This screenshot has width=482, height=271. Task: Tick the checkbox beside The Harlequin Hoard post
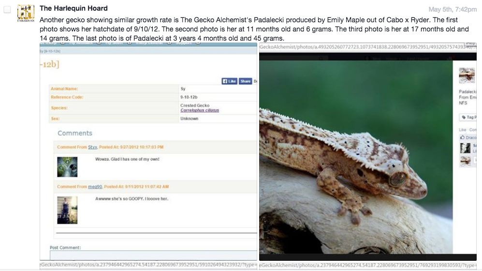point(7,10)
